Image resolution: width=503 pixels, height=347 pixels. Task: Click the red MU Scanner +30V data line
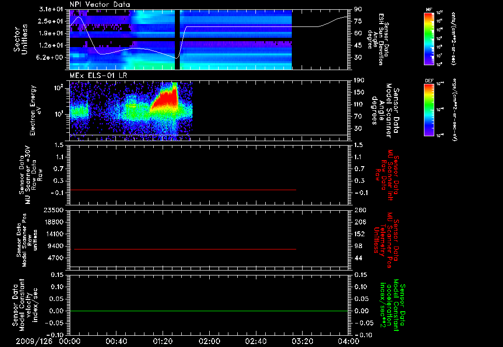183,190
